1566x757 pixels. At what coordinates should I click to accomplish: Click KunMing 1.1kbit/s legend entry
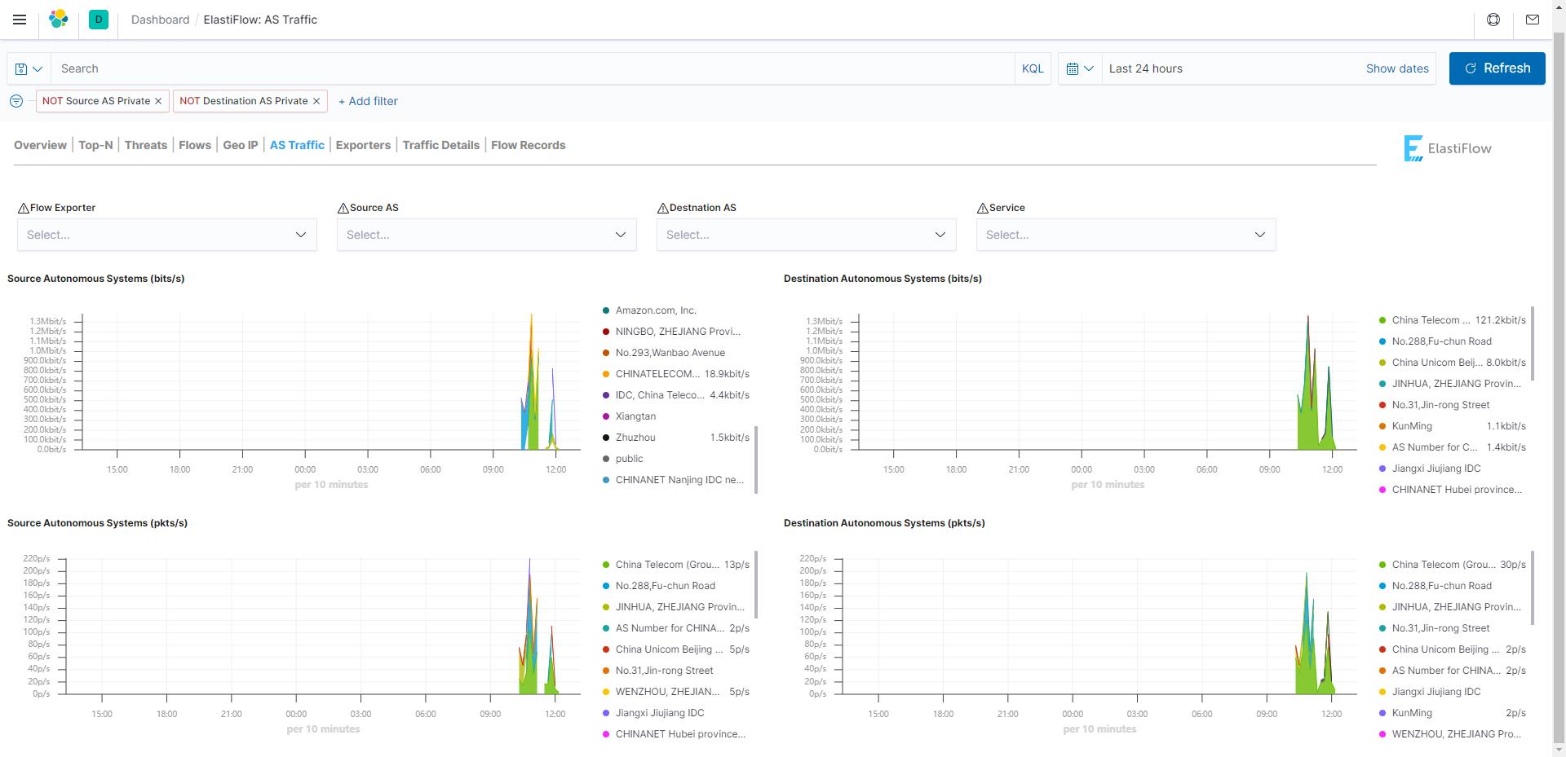pos(1453,426)
